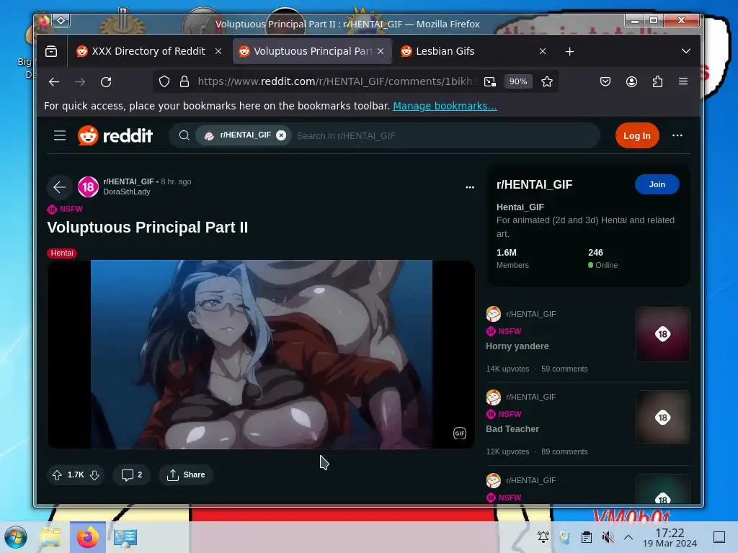Open the Bad Teacher sidebar post
This screenshot has width=738, height=553.
coord(512,429)
